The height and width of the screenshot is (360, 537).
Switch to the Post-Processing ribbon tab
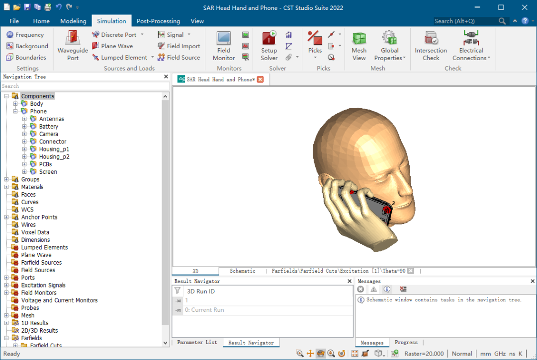(158, 21)
